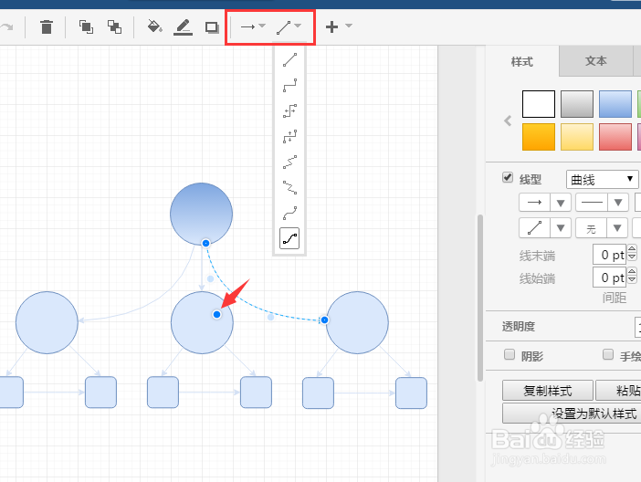
Task: Pick the red gradient style swatch
Action: click(615, 137)
